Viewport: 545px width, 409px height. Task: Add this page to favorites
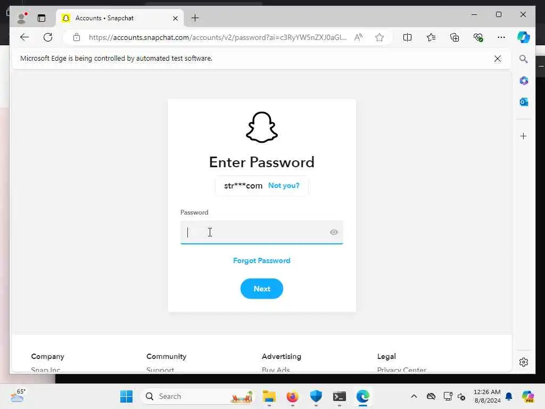(x=379, y=37)
